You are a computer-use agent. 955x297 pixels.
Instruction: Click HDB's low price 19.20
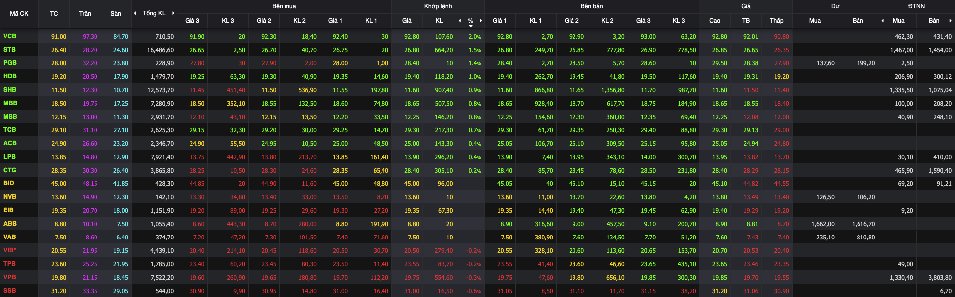pos(782,77)
